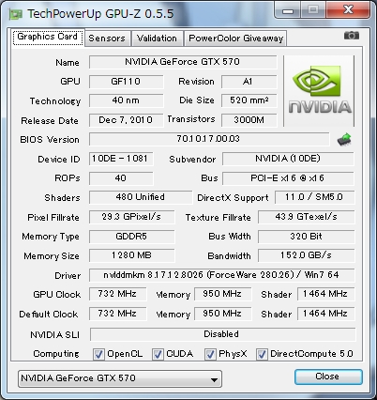Click the "NVIDIA SLI" label

pos(54,335)
